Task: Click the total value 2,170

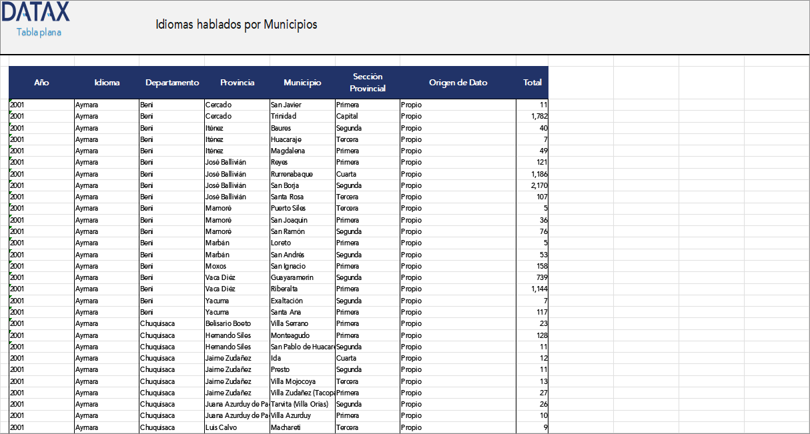Action: click(x=532, y=185)
